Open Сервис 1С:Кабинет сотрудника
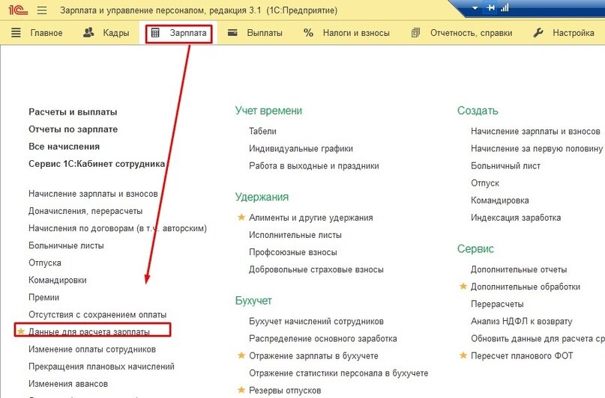 [97, 164]
